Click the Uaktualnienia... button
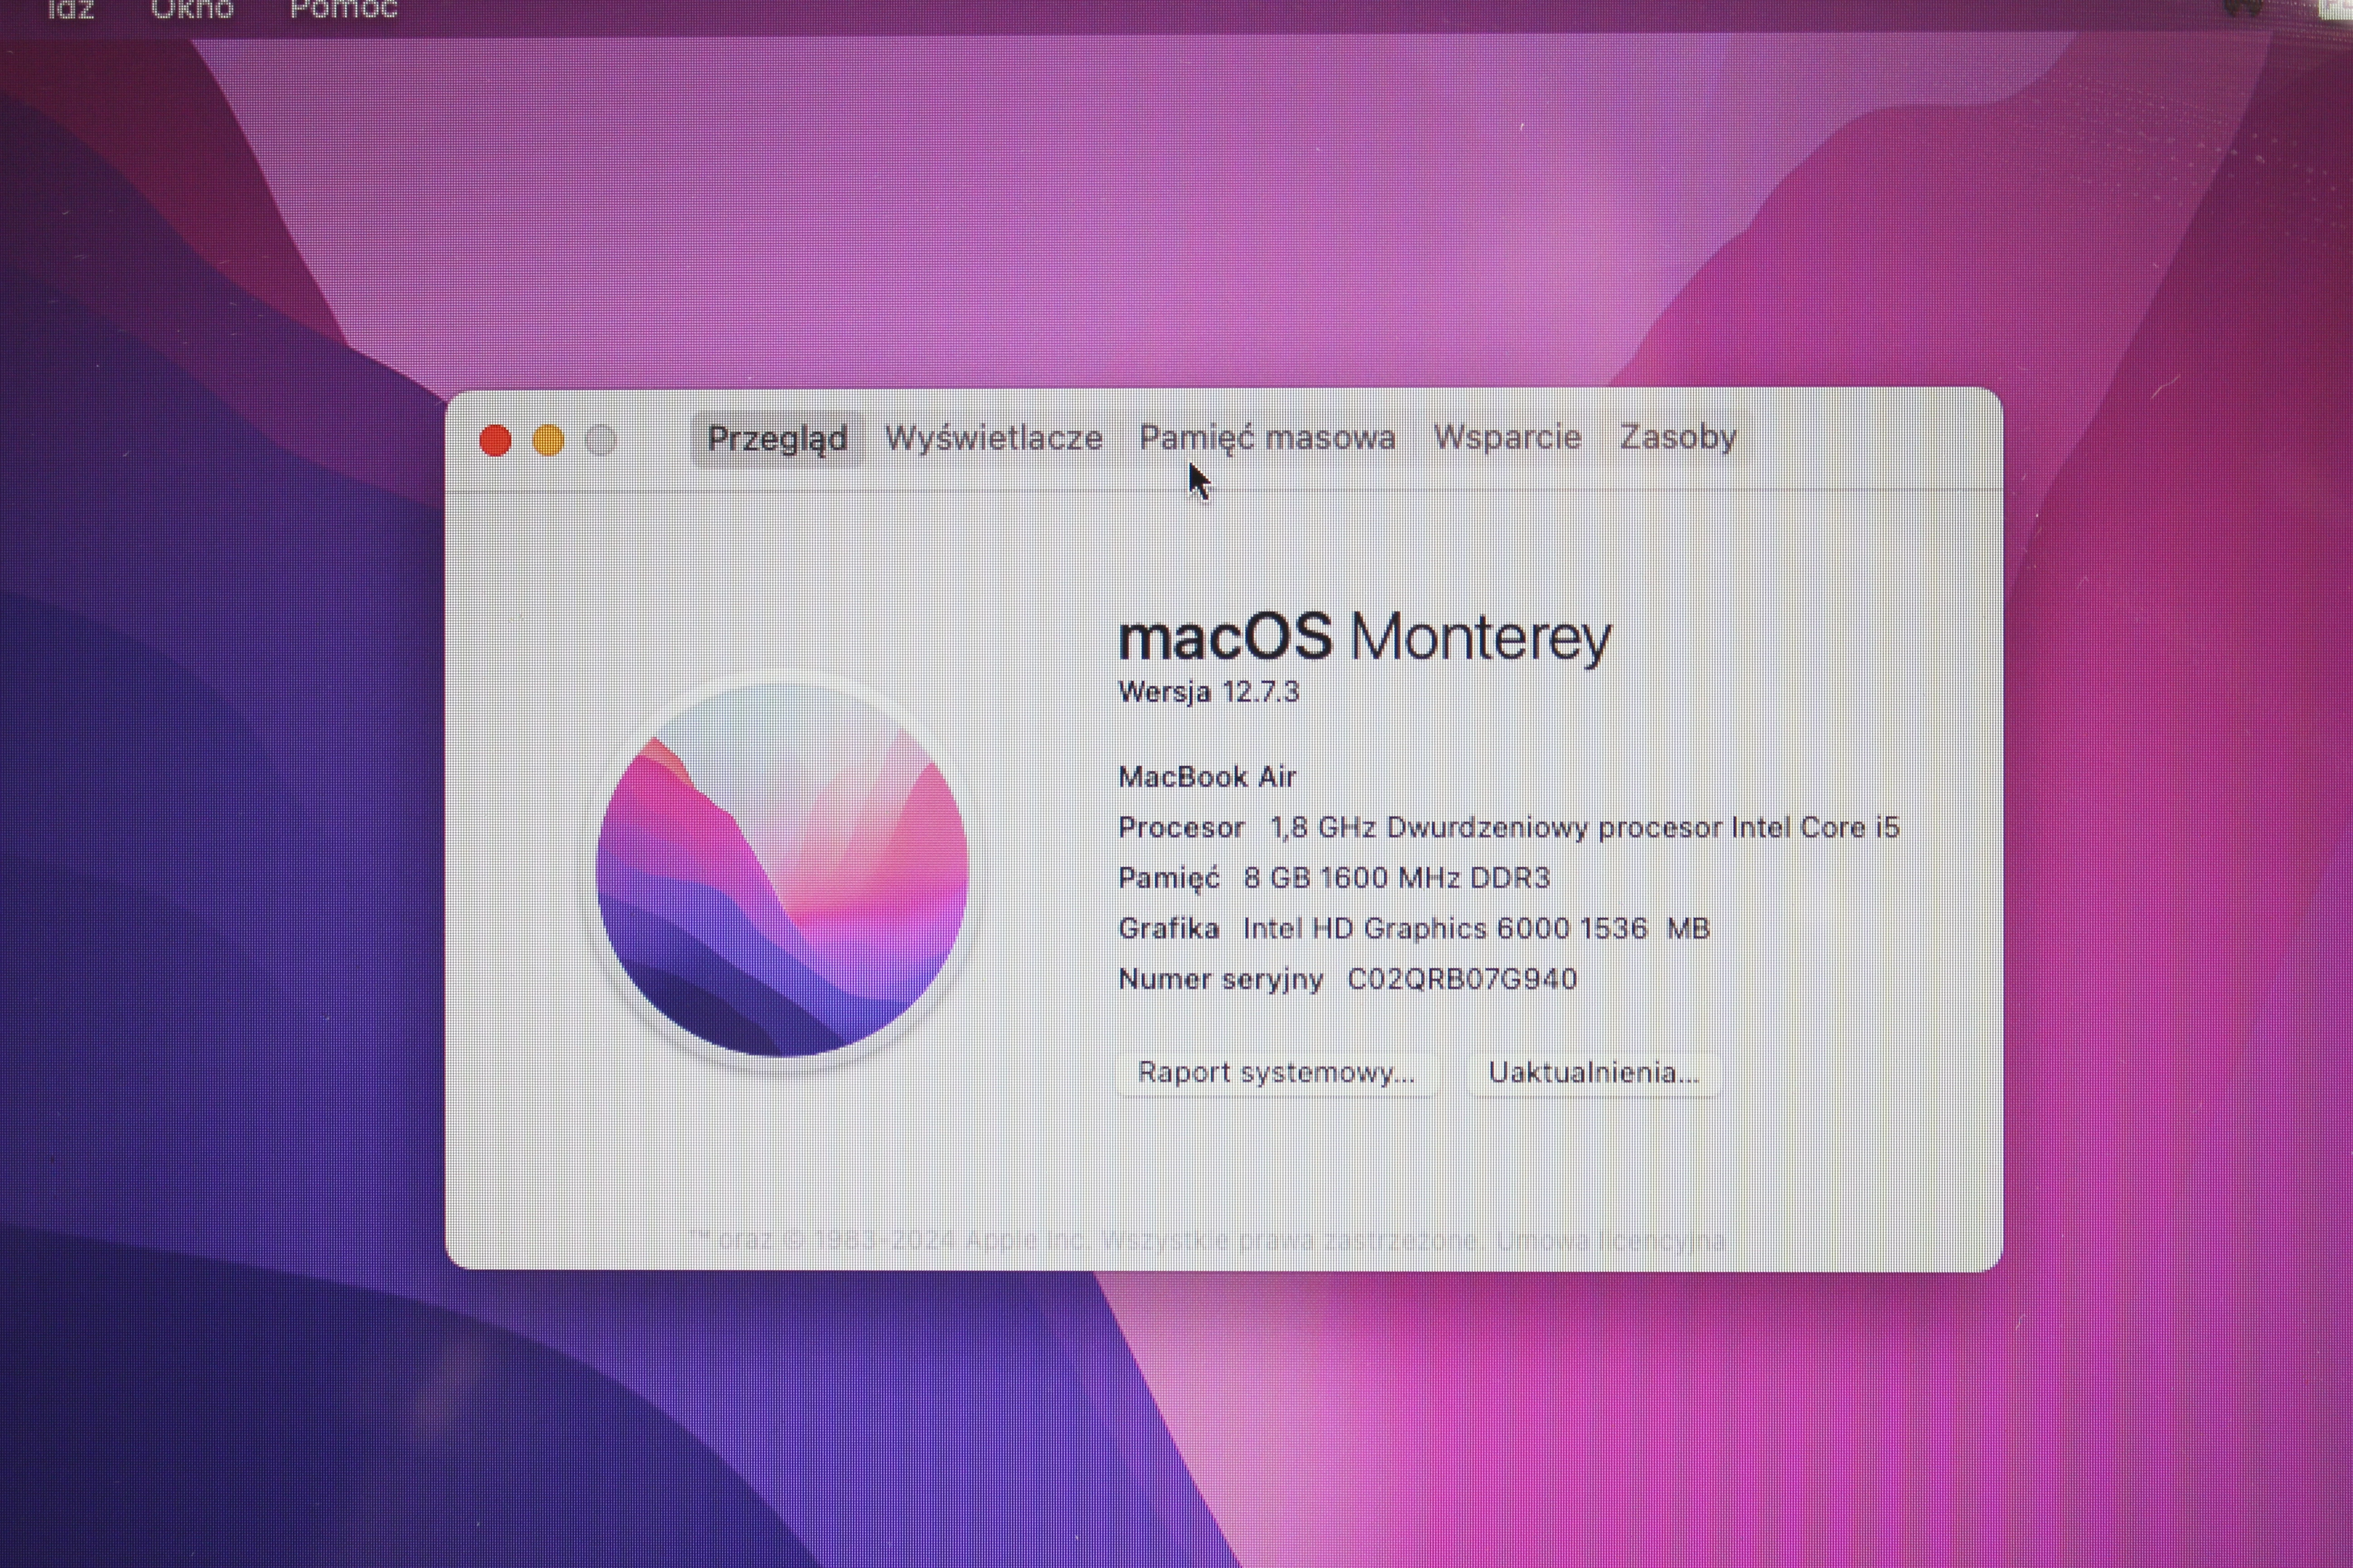Screen dimensions: 2353x1568 click(1594, 1072)
